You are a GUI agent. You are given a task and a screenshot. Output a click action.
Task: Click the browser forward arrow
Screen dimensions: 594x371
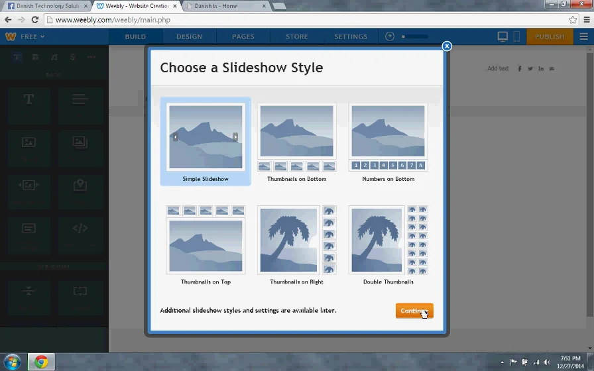tap(22, 20)
